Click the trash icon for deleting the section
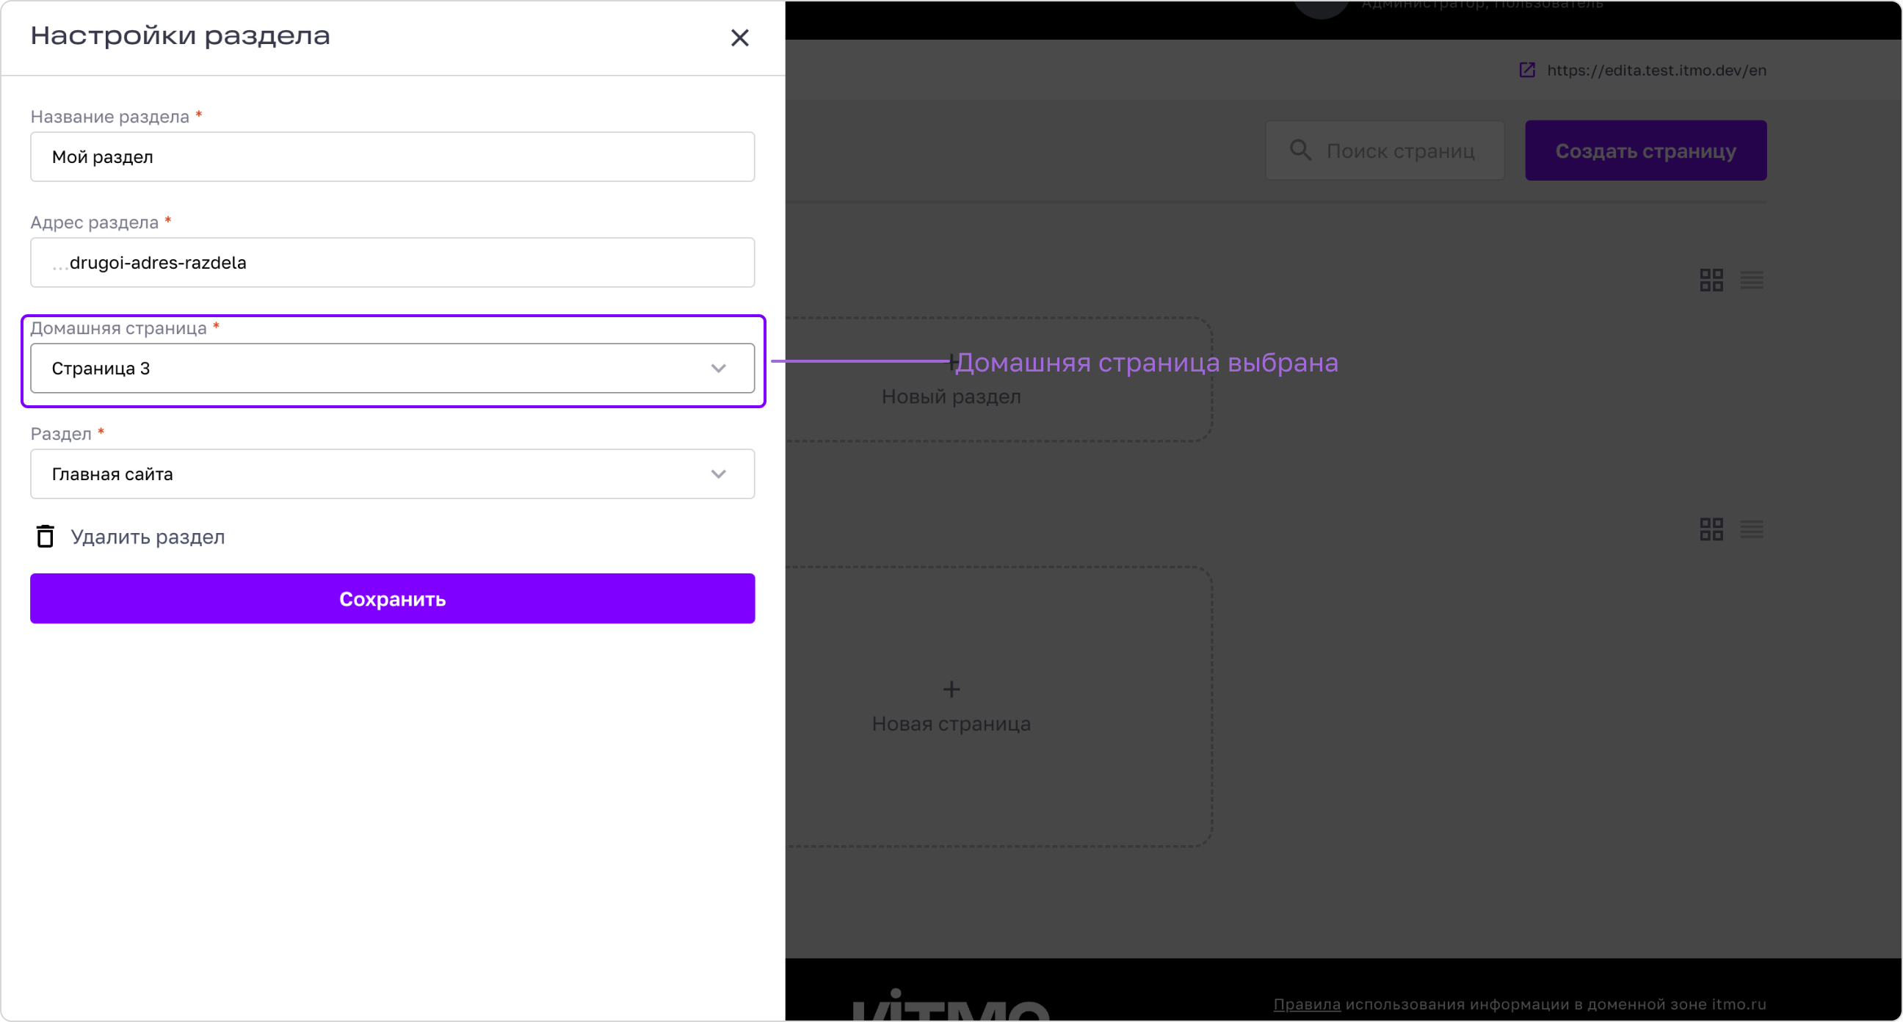Viewport: 1903px width, 1022px height. point(45,537)
